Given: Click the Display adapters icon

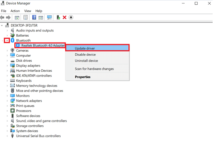Looking at the screenshot, I should click(12, 66).
